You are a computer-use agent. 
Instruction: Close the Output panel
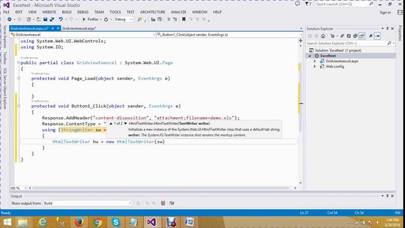[392, 196]
